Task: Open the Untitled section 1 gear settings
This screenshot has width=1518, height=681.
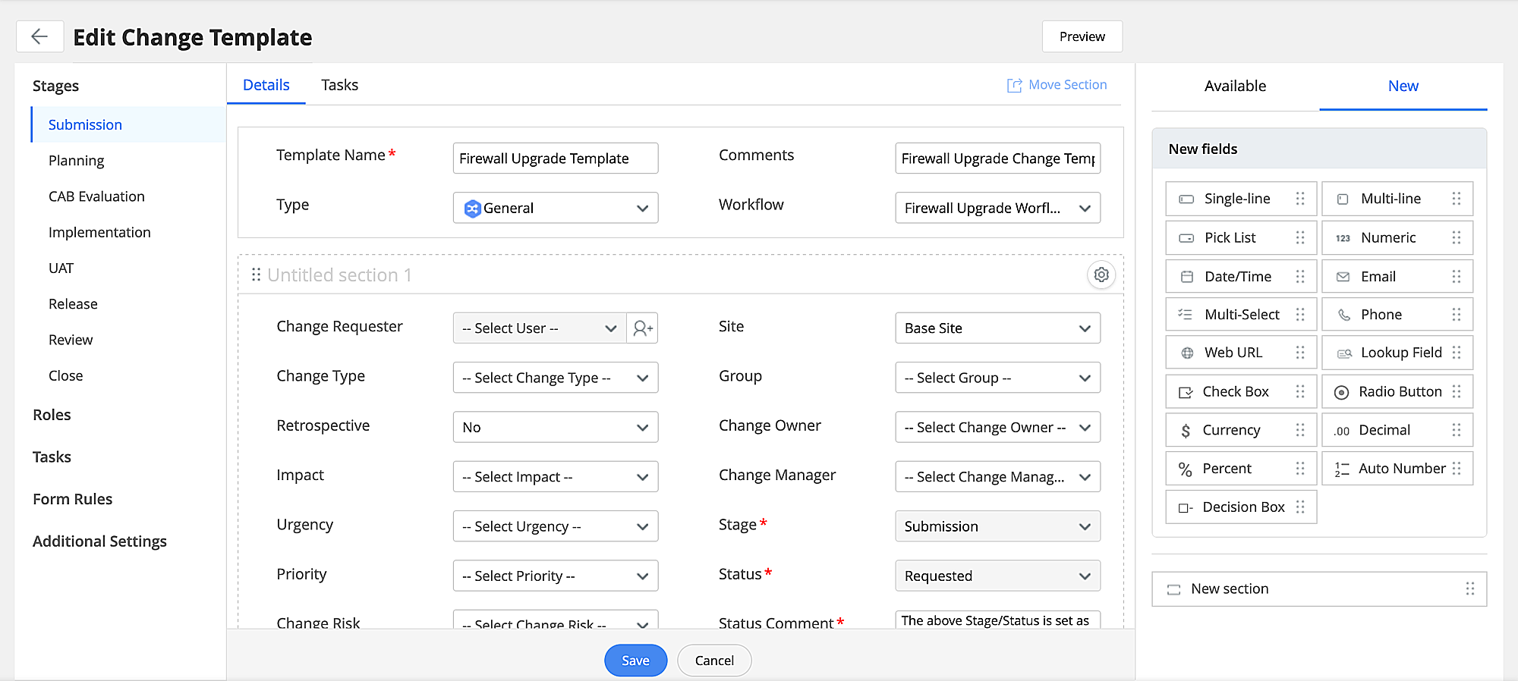Action: click(1101, 275)
